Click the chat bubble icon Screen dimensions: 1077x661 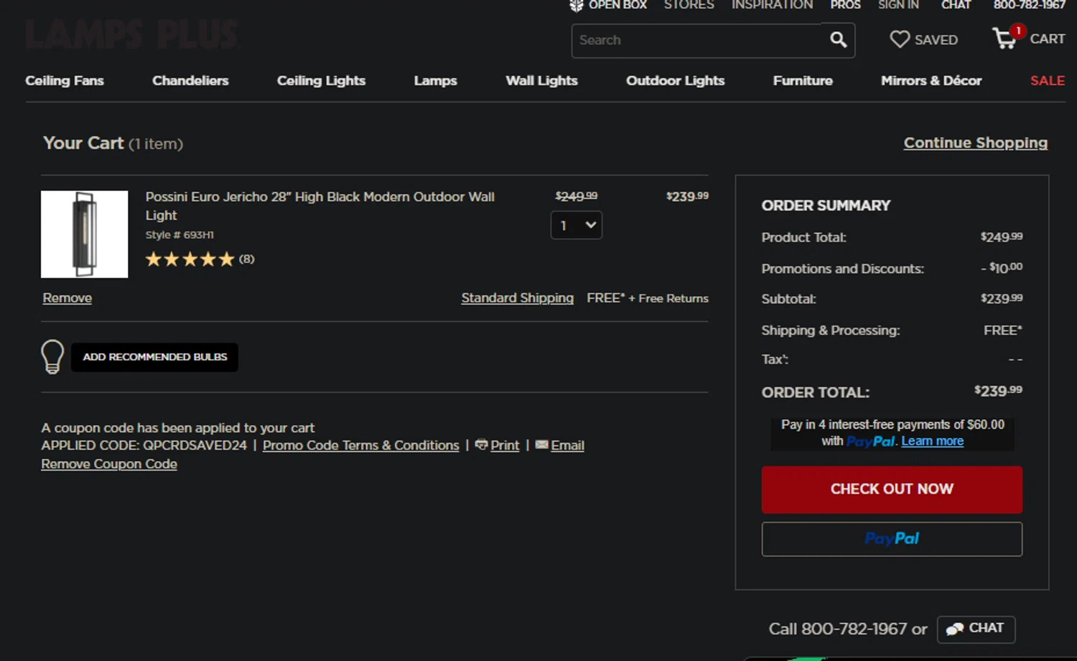click(954, 629)
